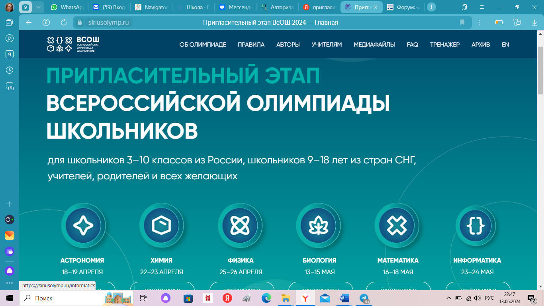Open the МЕДИАФАЙЛЫ menu item
The width and height of the screenshot is (544, 306).
[x=374, y=45]
